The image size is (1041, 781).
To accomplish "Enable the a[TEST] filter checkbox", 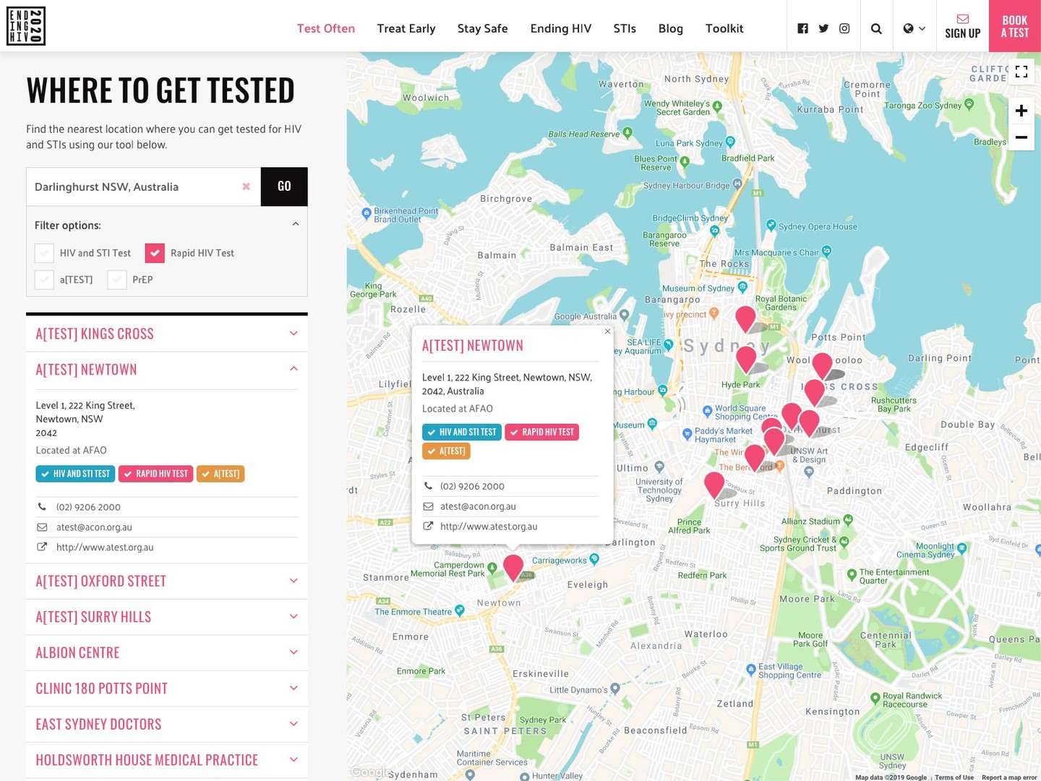I will [44, 280].
